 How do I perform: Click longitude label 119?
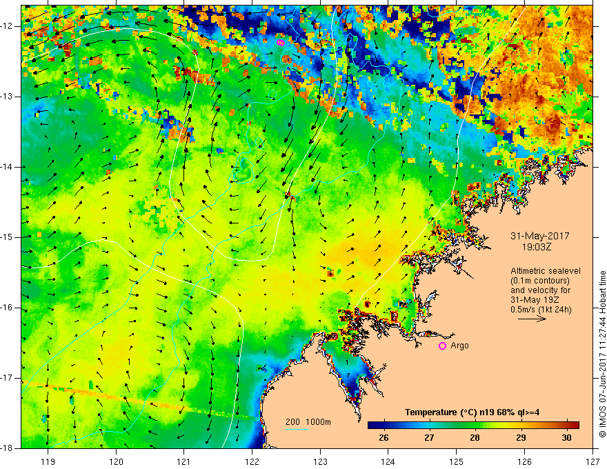(48, 461)
